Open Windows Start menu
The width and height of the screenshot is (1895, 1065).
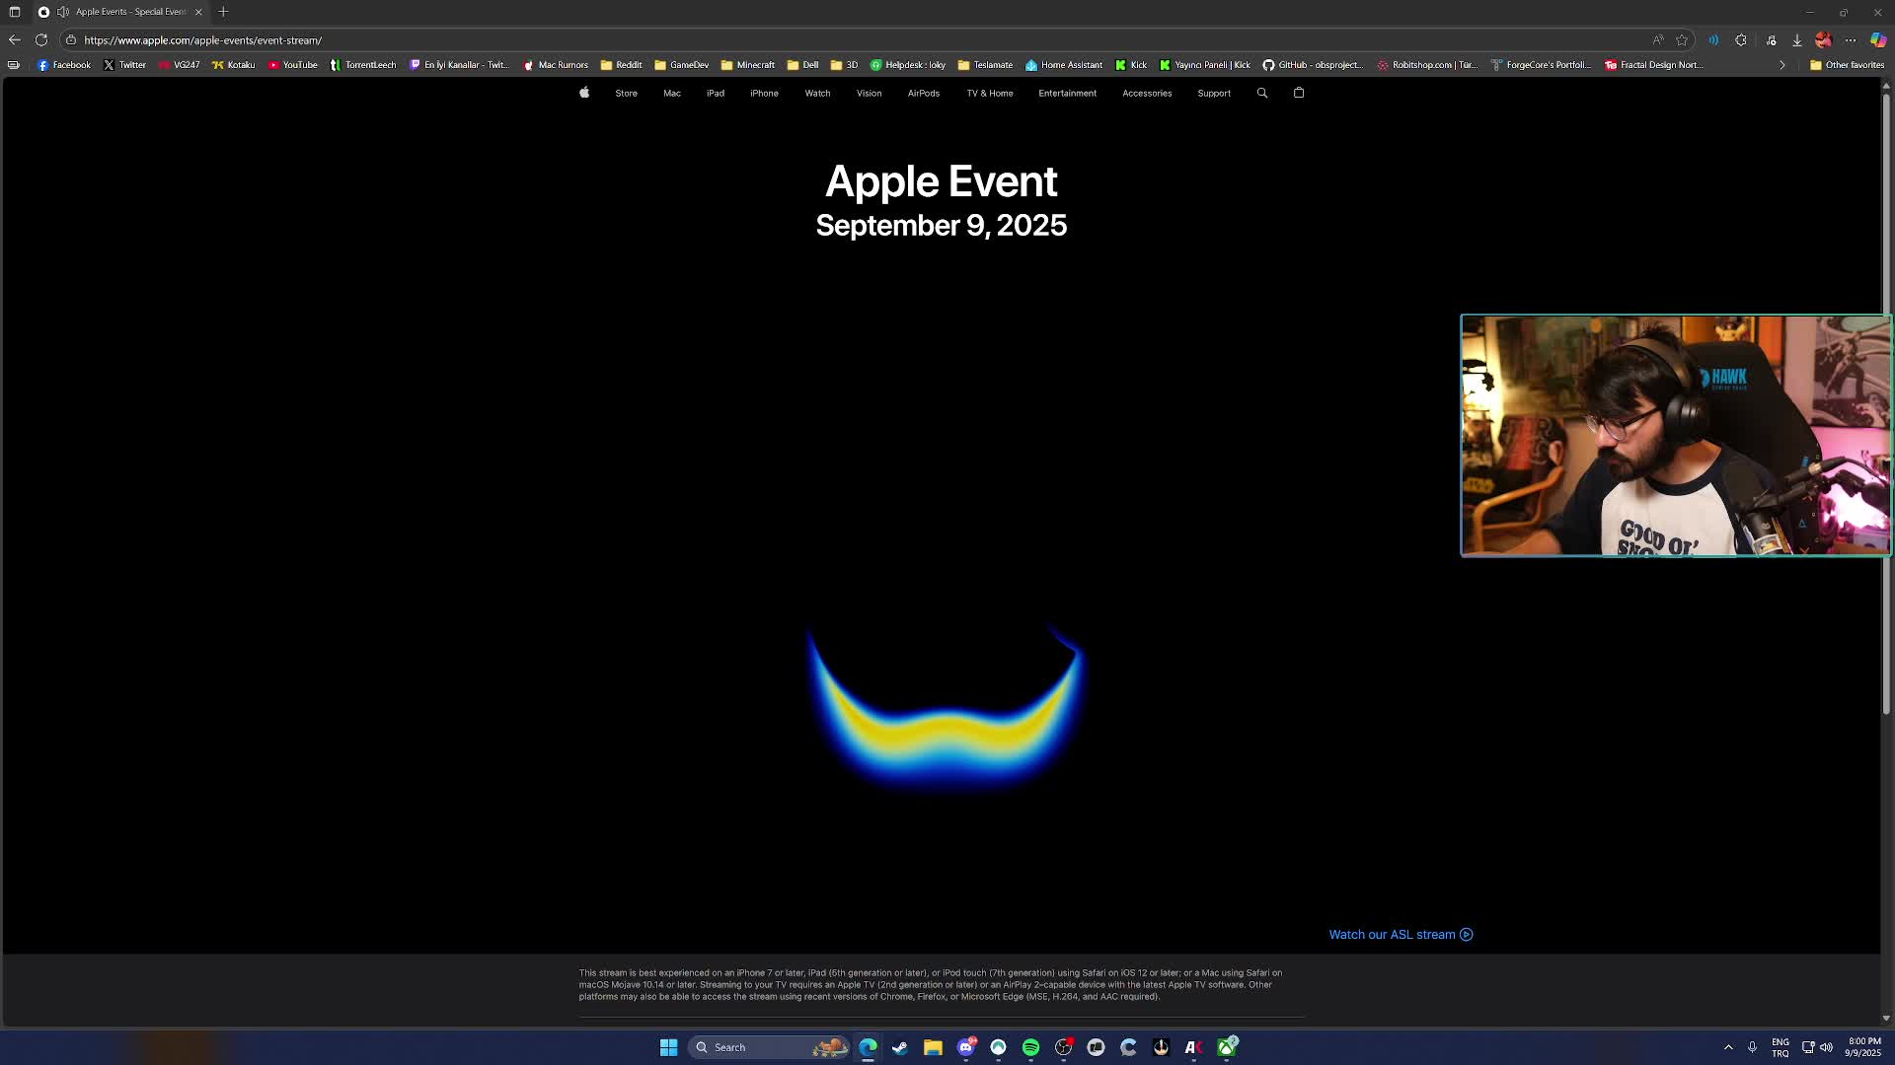coord(668,1047)
